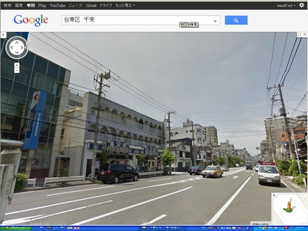The height and width of the screenshot is (231, 308).
Task: Open the 画像 link in the top bar
Action: [x=19, y=5]
